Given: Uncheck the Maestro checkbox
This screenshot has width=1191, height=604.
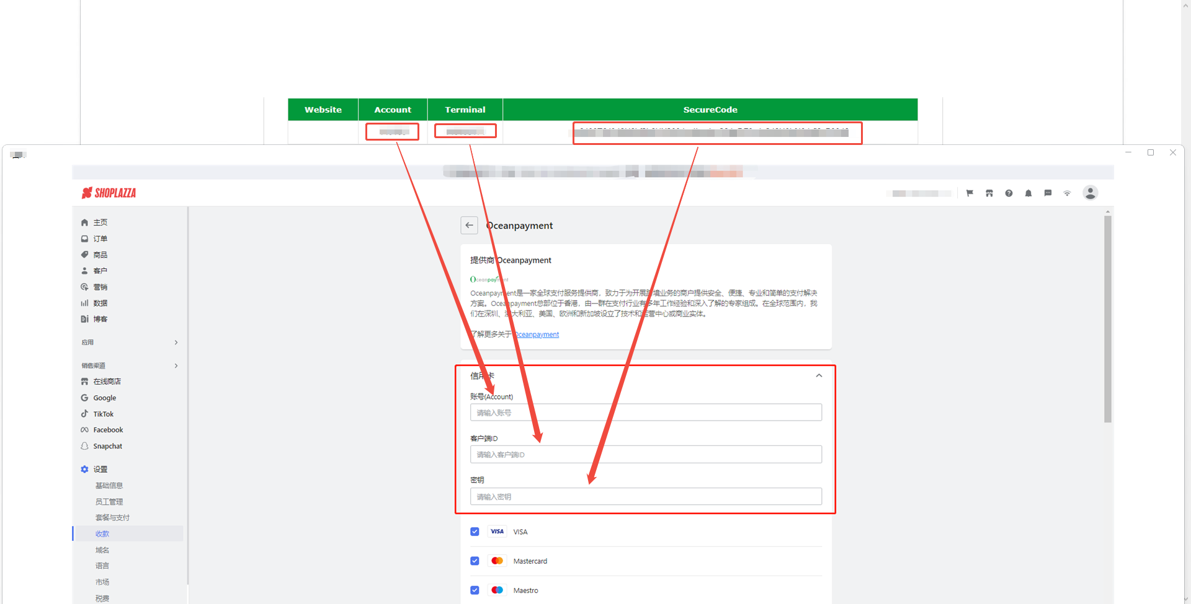Looking at the screenshot, I should click(x=475, y=590).
